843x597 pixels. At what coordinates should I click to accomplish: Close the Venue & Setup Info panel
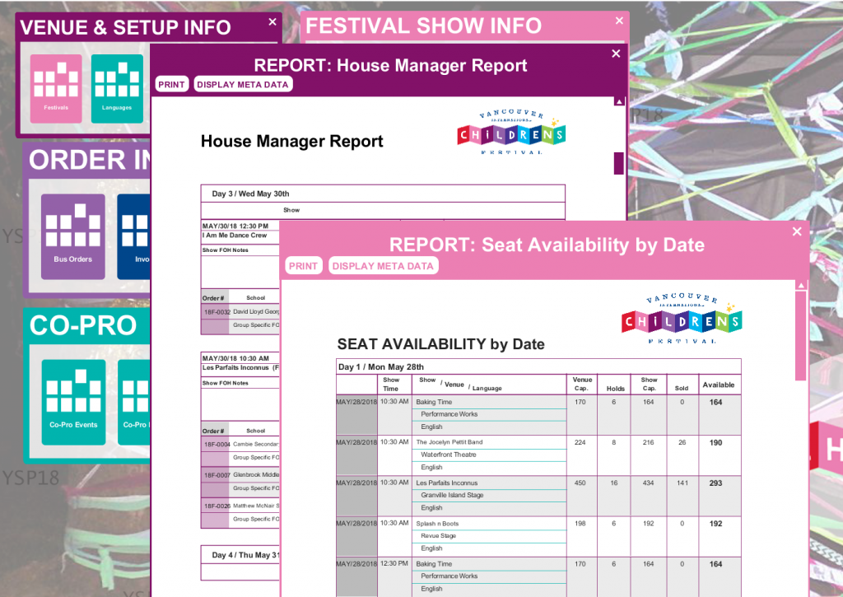click(x=272, y=22)
